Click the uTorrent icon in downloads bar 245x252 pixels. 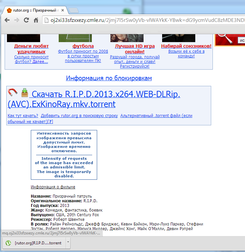[8, 243]
